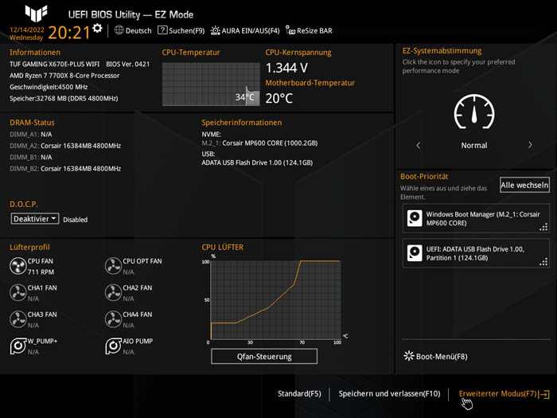
Task: Click the 1.344 V core voltage value
Action: coord(286,68)
